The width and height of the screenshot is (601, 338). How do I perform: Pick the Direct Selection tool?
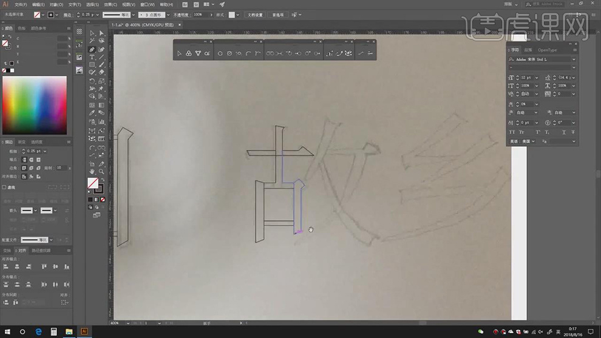(x=101, y=33)
